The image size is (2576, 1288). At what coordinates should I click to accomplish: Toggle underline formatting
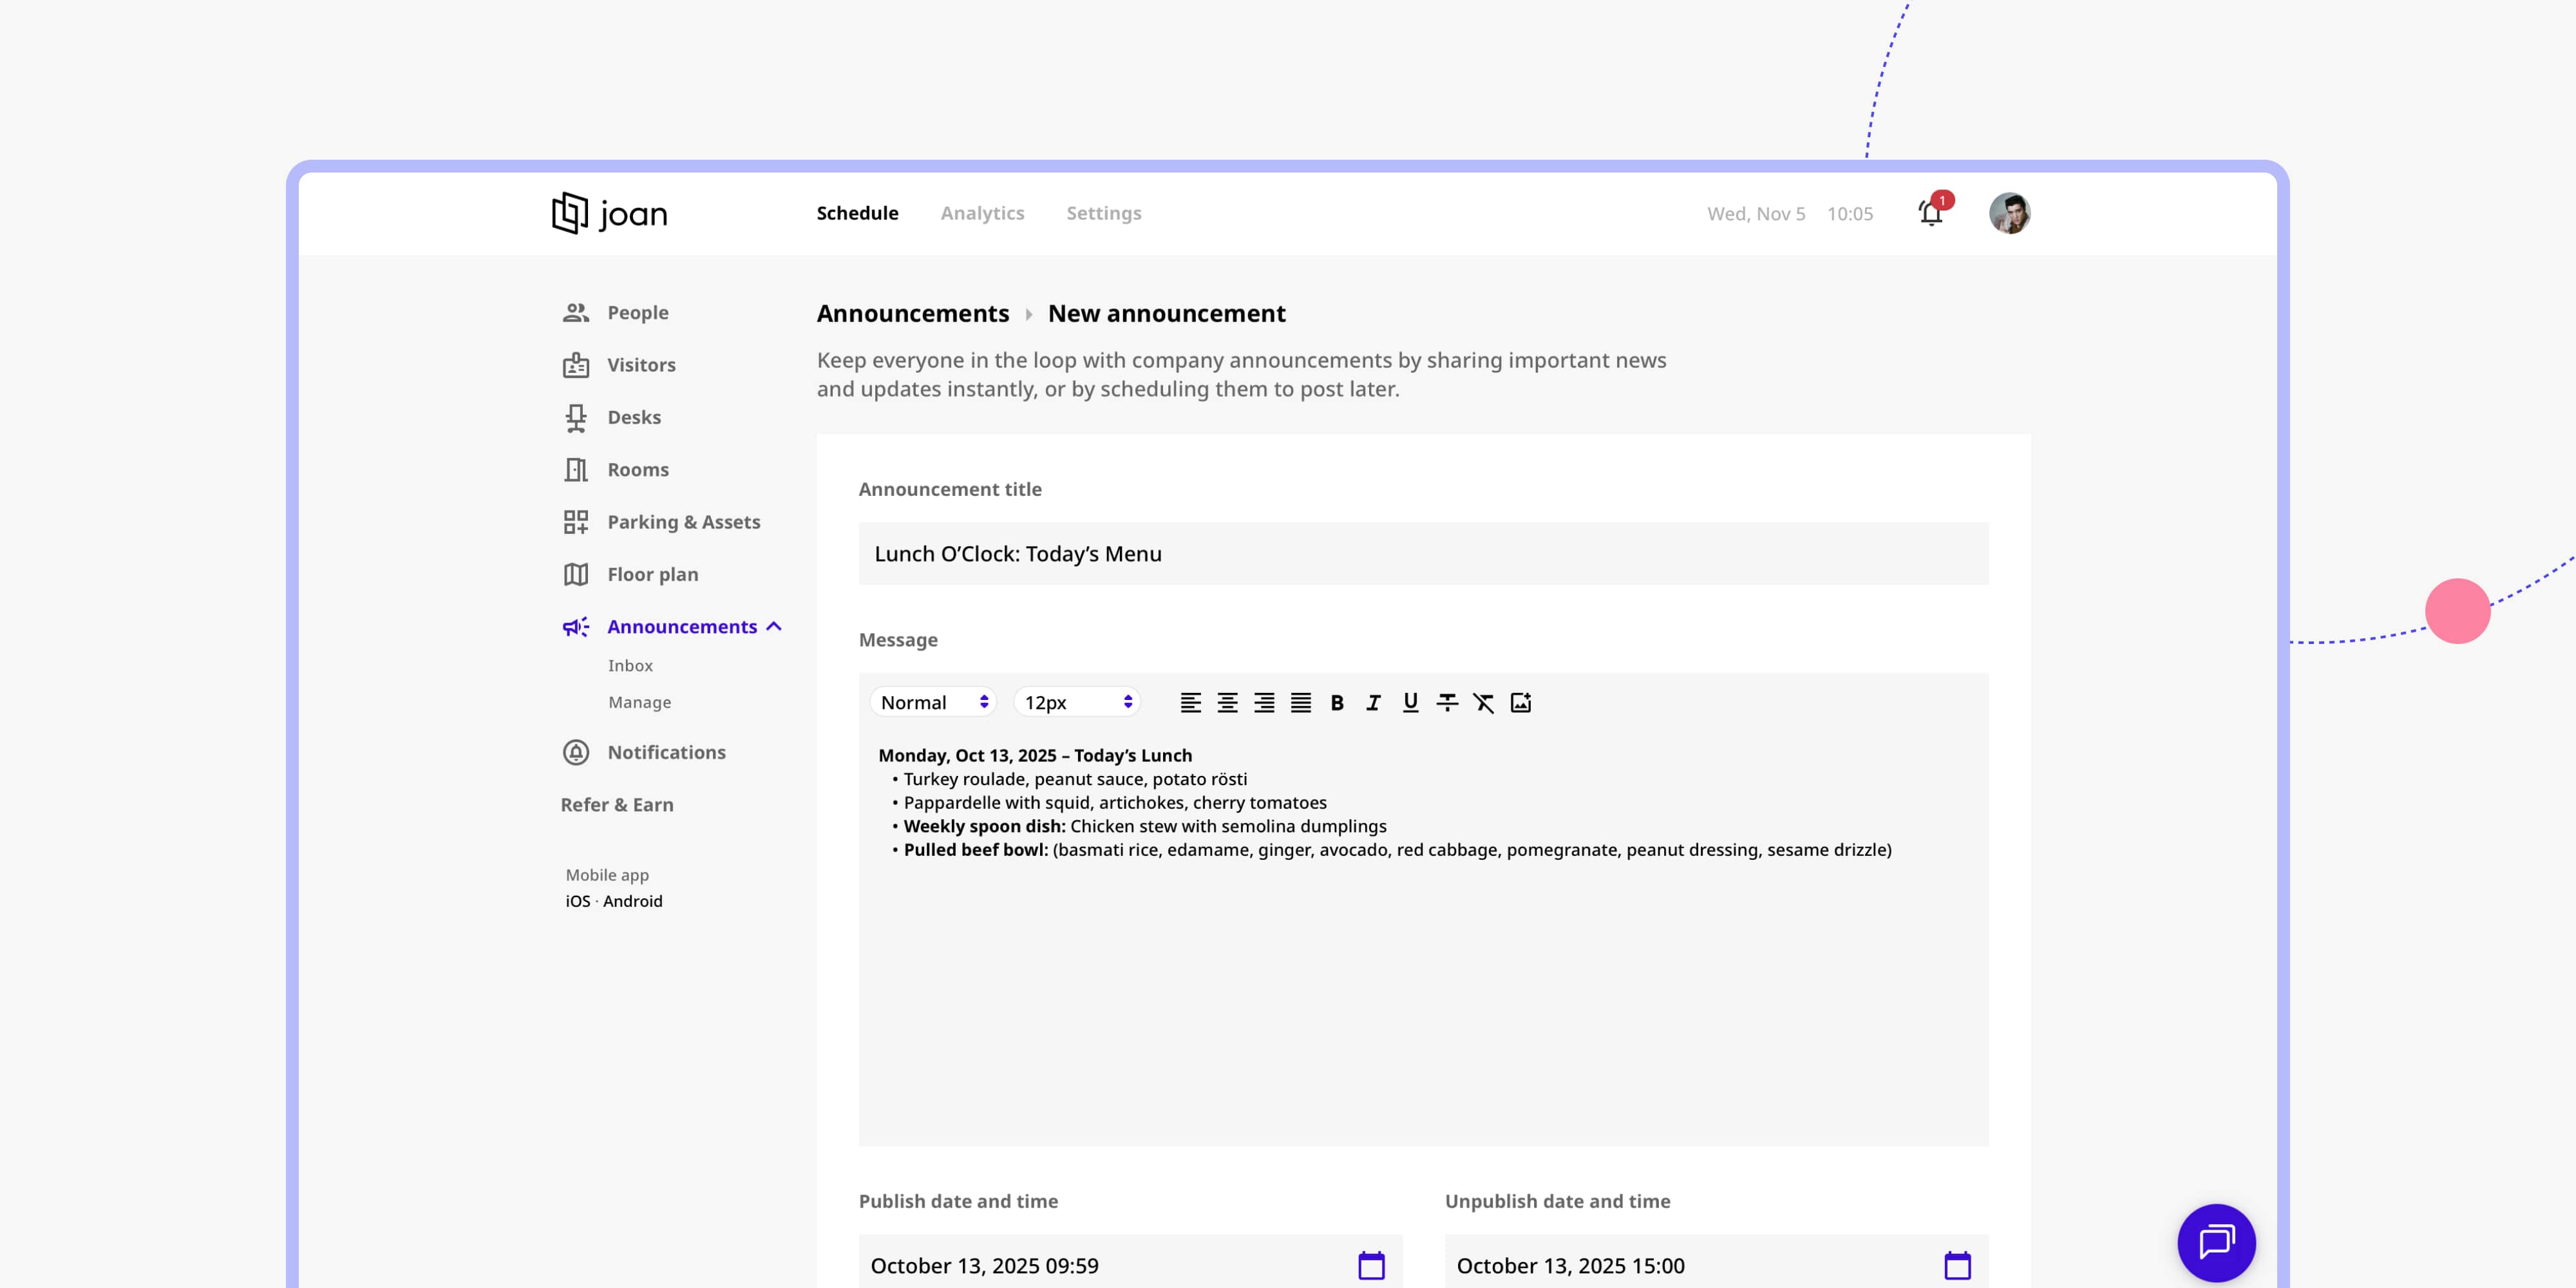tap(1409, 702)
